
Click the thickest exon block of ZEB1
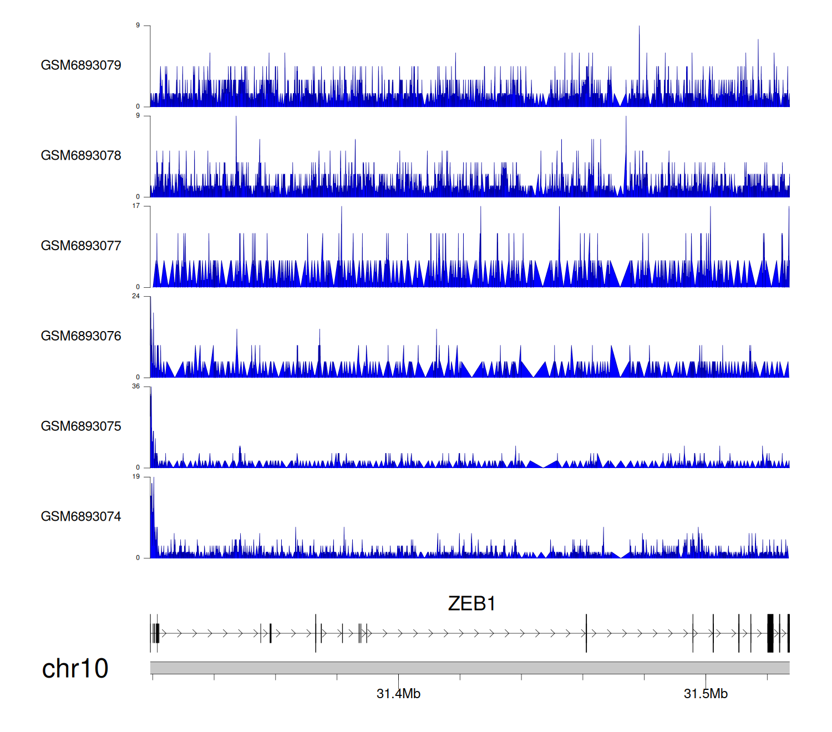pyautogui.click(x=770, y=633)
